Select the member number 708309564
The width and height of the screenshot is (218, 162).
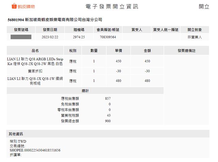tap(108, 37)
